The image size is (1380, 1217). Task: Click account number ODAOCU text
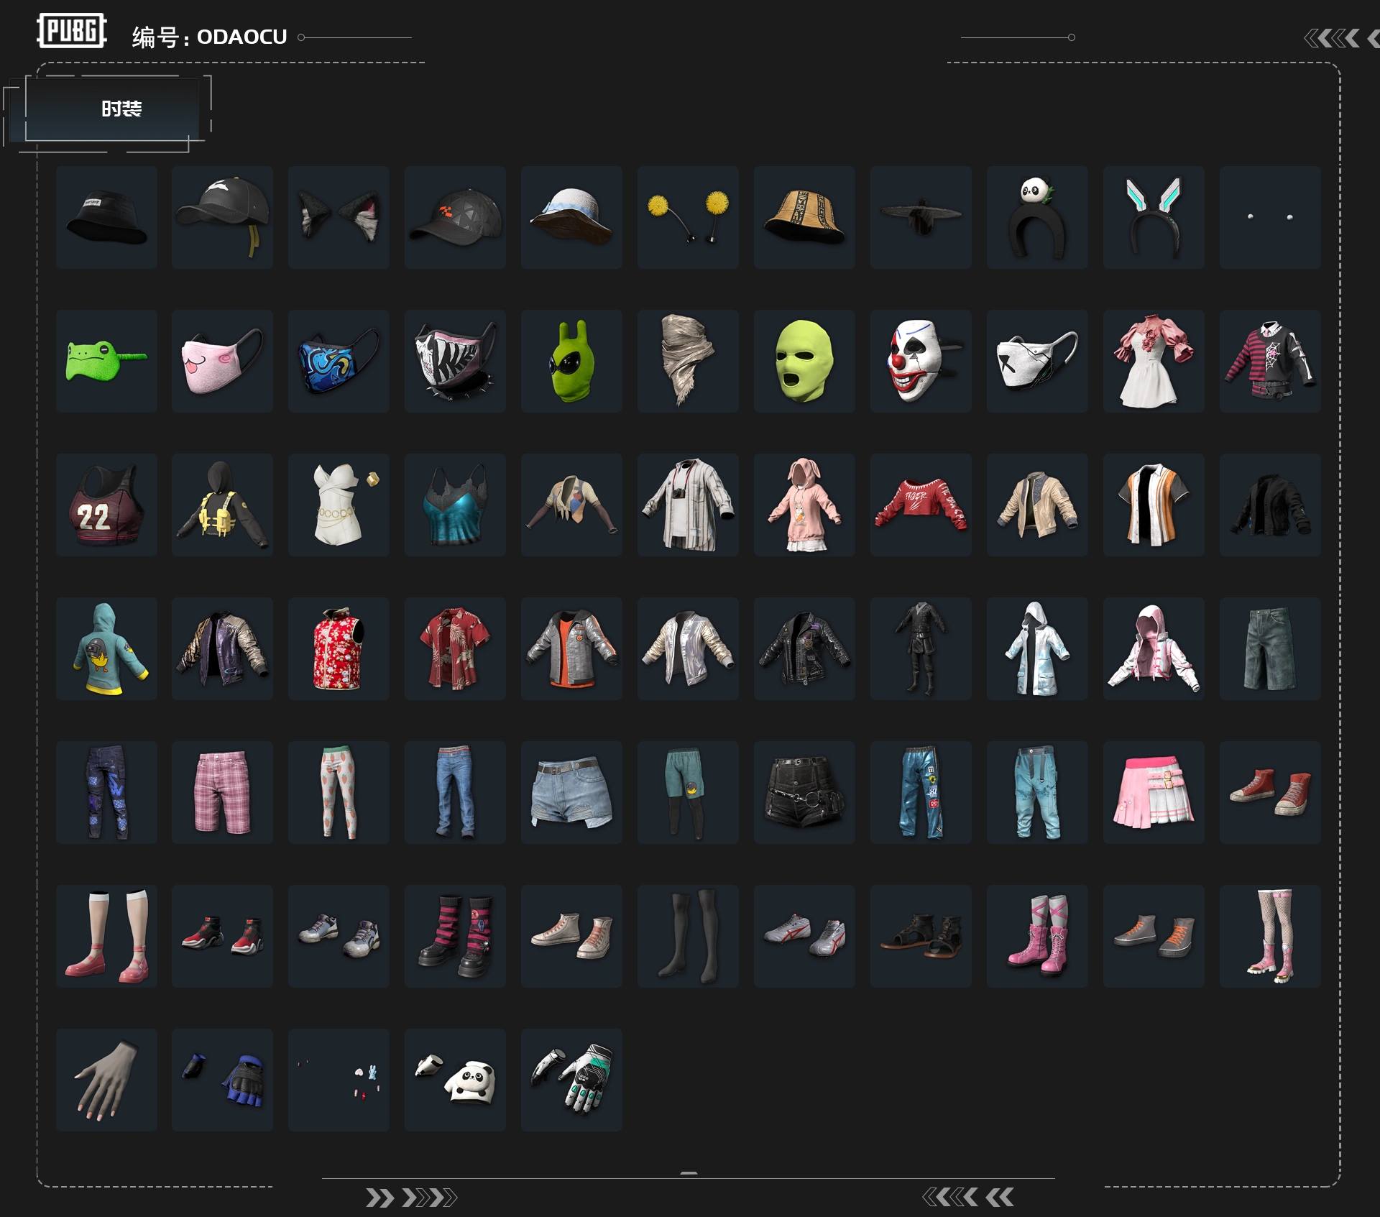click(x=241, y=37)
